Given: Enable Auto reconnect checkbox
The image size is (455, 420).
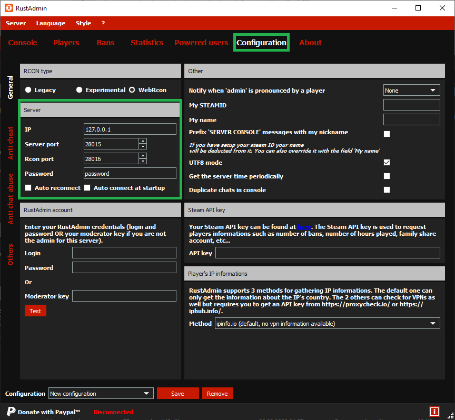Looking at the screenshot, I should (28, 188).
